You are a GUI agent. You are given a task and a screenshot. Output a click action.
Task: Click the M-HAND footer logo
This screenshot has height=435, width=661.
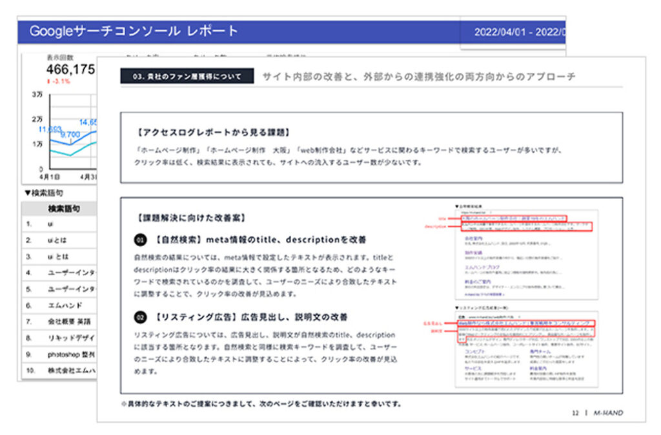(608, 413)
